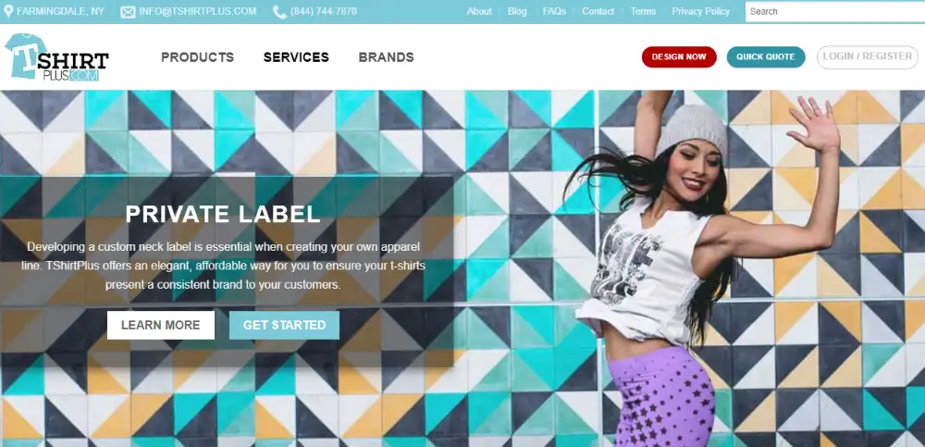
Task: Click the location pin icon
Action: tap(8, 11)
